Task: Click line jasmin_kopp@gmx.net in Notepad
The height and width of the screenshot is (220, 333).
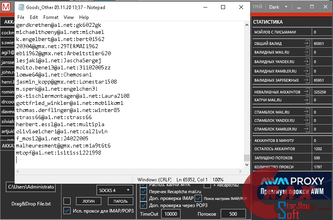Action: click(67, 82)
